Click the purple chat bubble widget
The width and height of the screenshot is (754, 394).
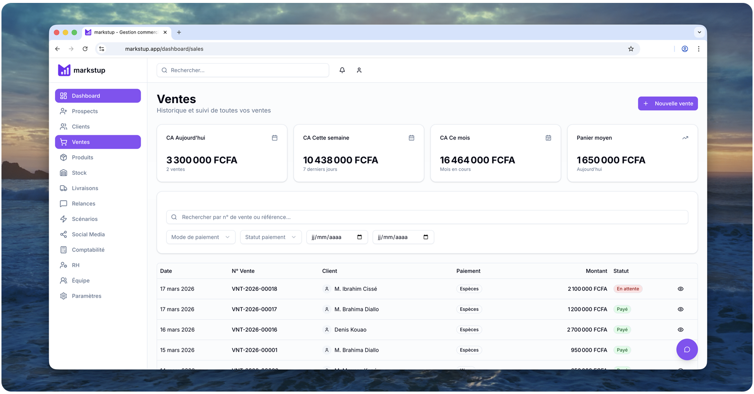(x=687, y=349)
